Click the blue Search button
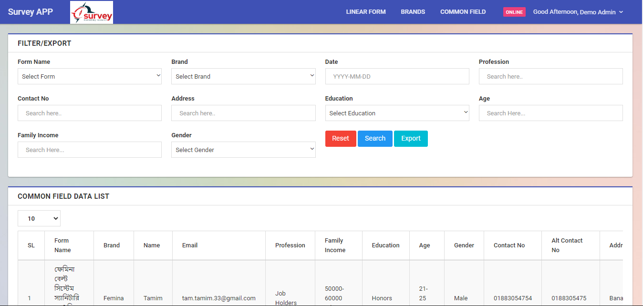The image size is (643, 306). tap(375, 139)
